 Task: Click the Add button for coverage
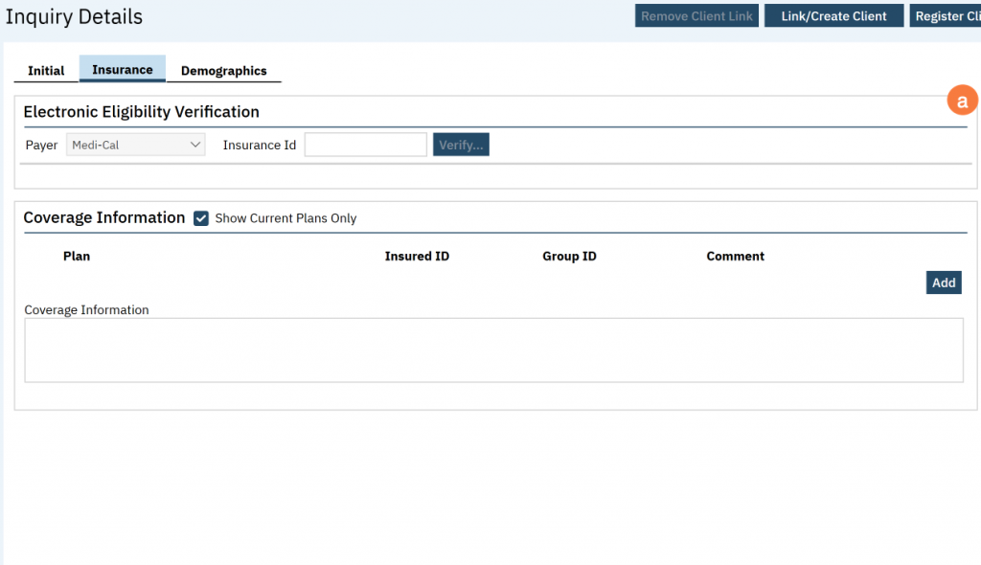click(x=943, y=282)
